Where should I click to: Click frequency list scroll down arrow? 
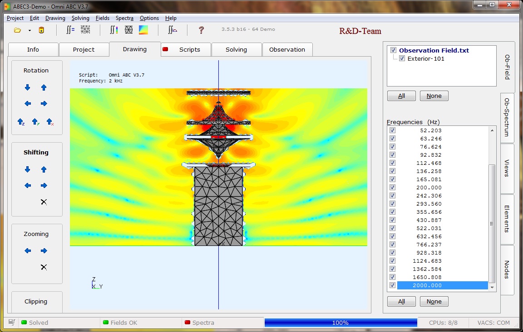coord(492,288)
